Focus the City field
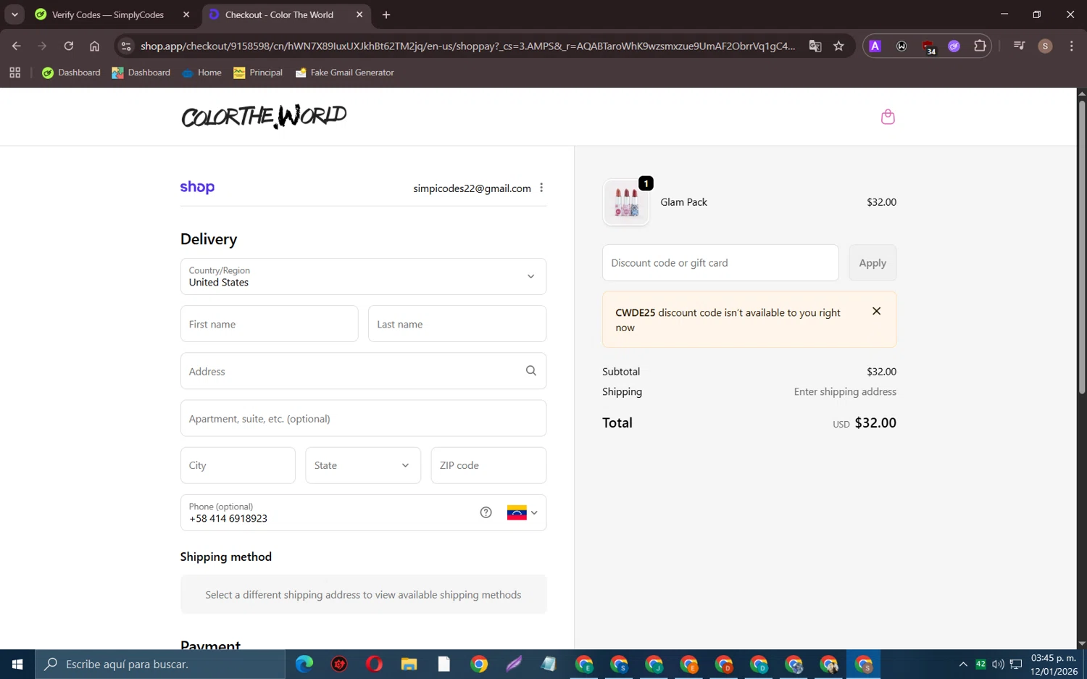This screenshot has height=679, width=1087. (x=238, y=465)
